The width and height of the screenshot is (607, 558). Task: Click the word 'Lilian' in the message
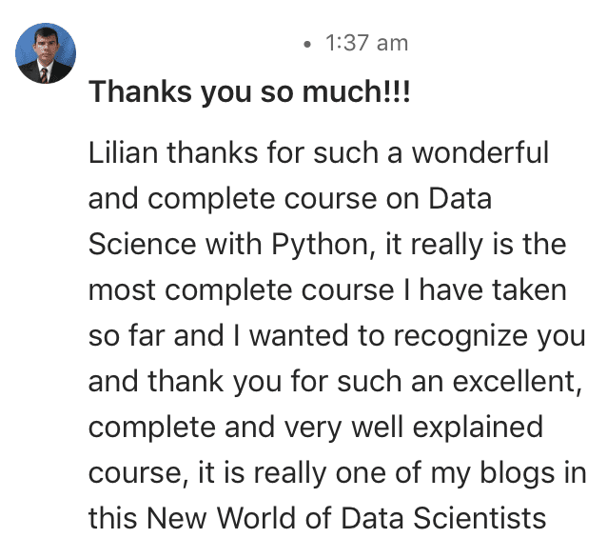tap(123, 152)
